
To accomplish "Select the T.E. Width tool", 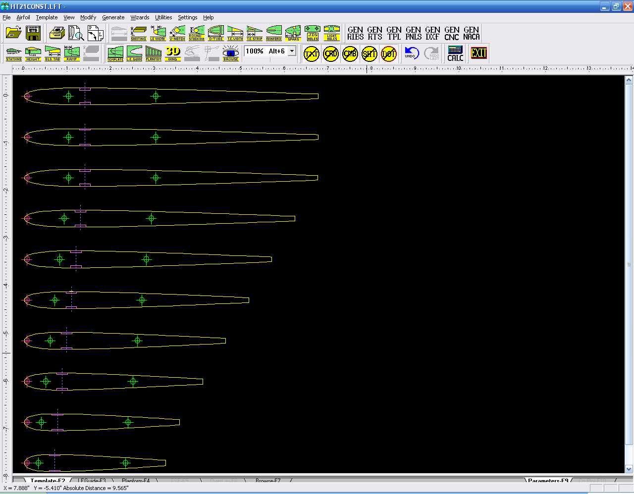I will [235, 33].
